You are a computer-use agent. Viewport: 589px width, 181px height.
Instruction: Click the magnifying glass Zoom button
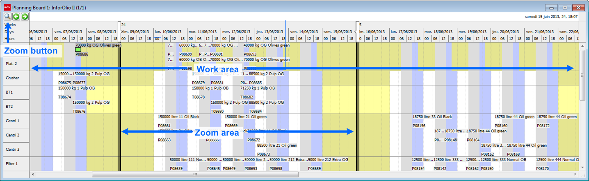7,17
